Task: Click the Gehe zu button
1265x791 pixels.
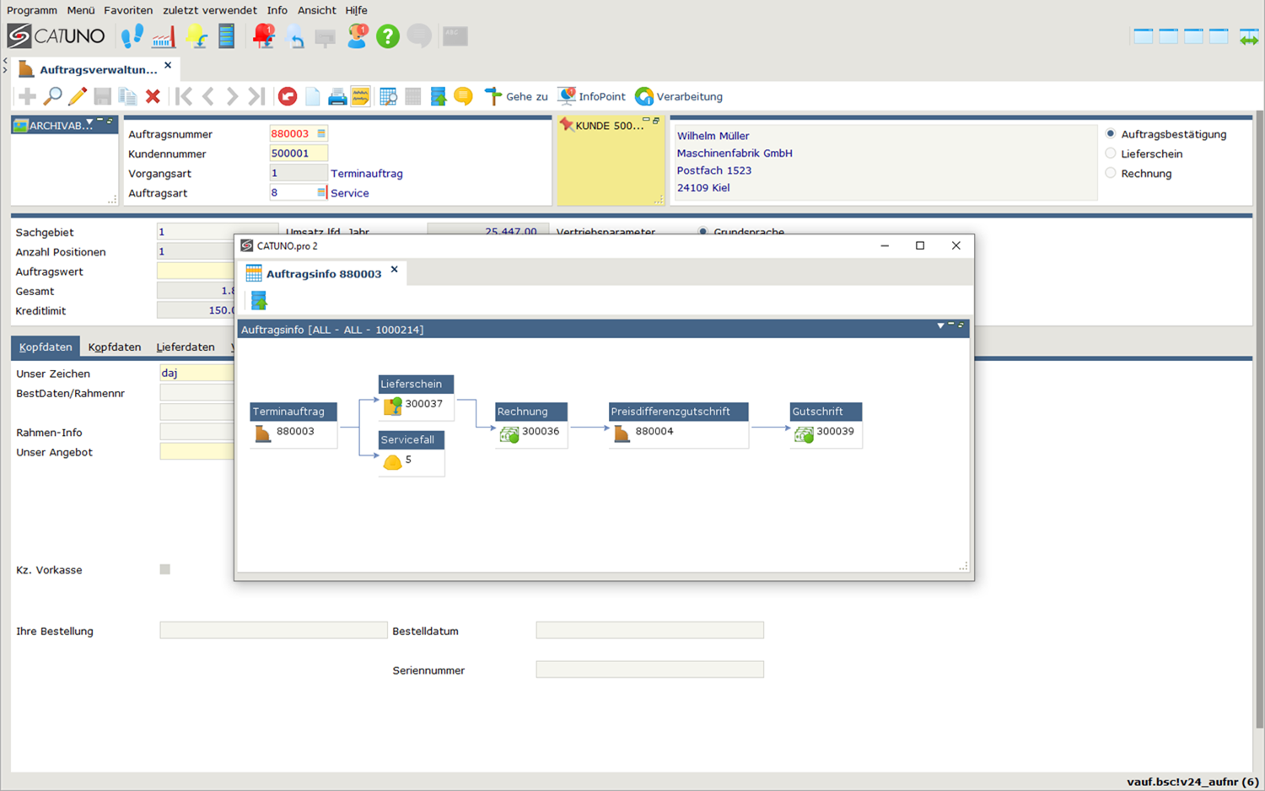Action: pos(516,97)
